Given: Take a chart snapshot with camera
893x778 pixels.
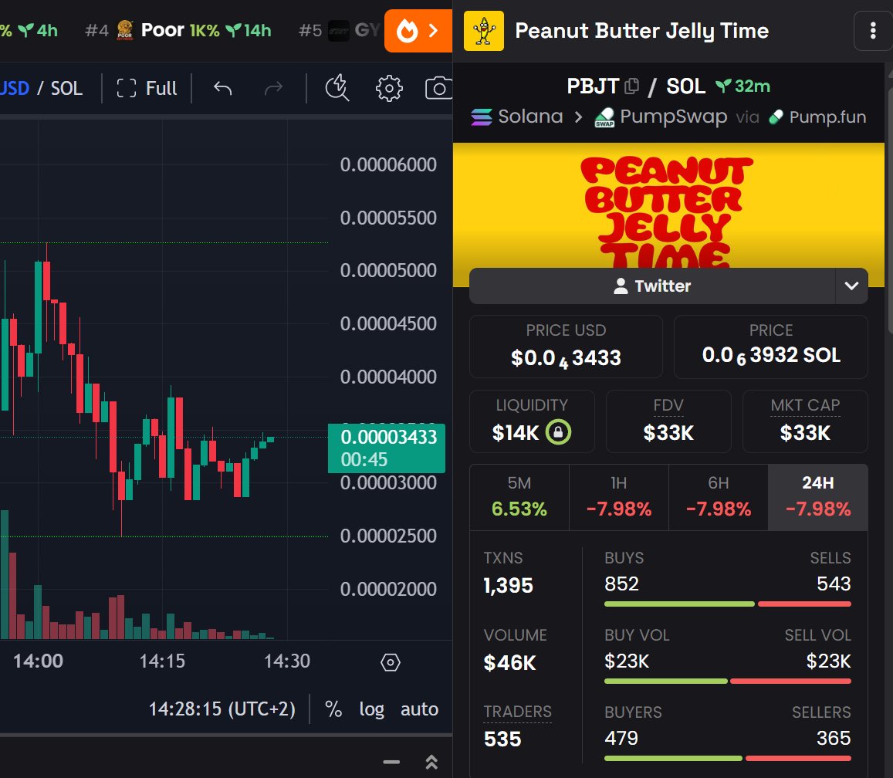Looking at the screenshot, I should pos(438,88).
